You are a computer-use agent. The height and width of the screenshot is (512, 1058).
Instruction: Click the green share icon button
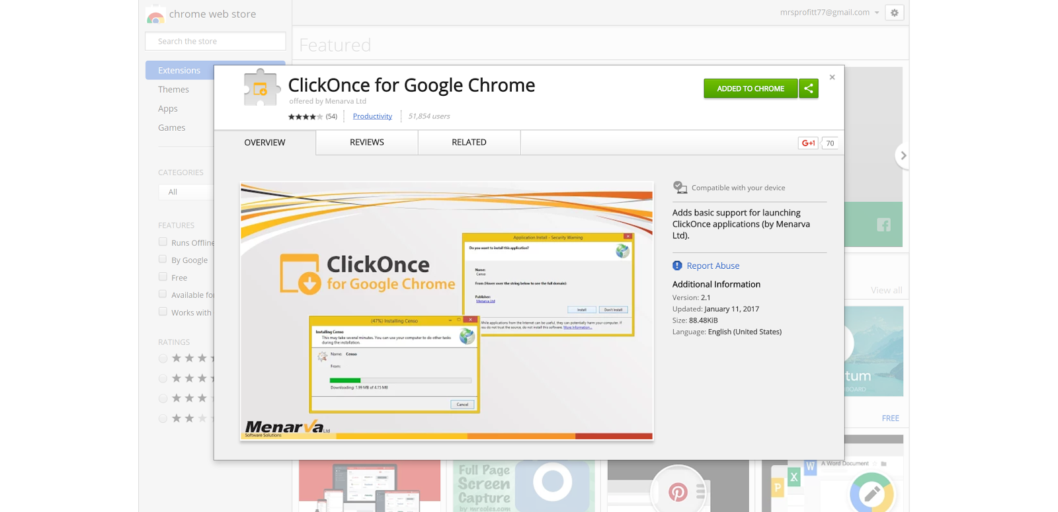coord(809,89)
